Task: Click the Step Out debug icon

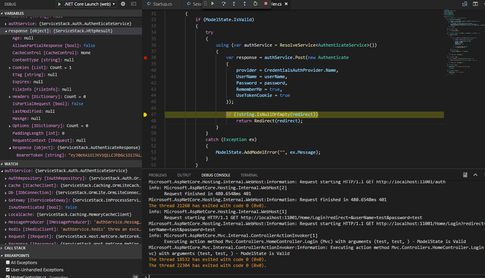Action: 245,4
